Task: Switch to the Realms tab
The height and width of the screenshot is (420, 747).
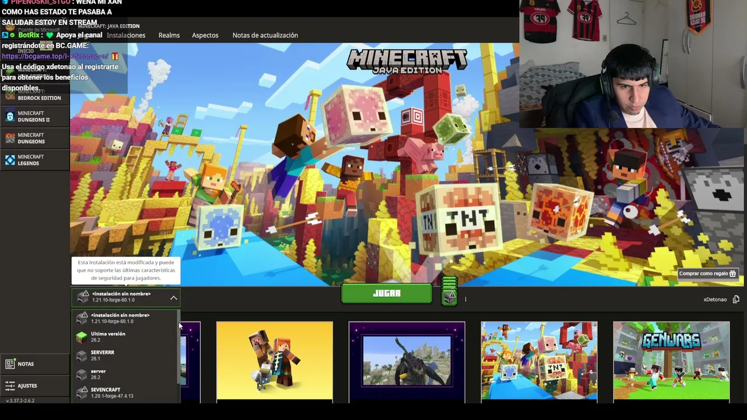Action: click(169, 35)
